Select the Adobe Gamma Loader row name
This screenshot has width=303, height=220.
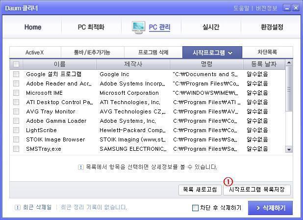coord(56,121)
